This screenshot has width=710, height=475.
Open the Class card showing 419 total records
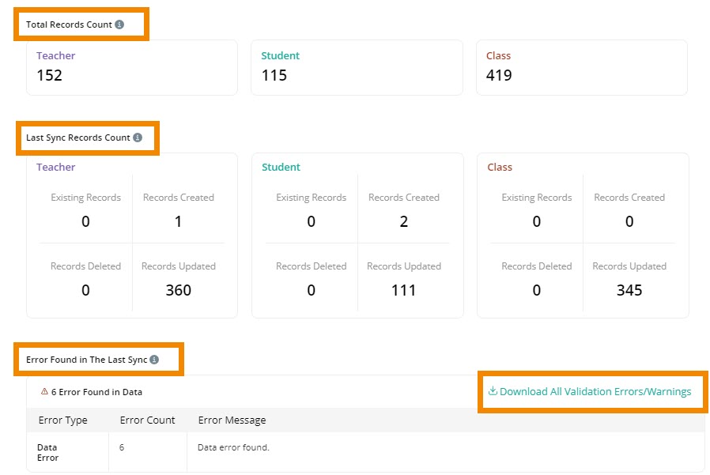click(582, 66)
